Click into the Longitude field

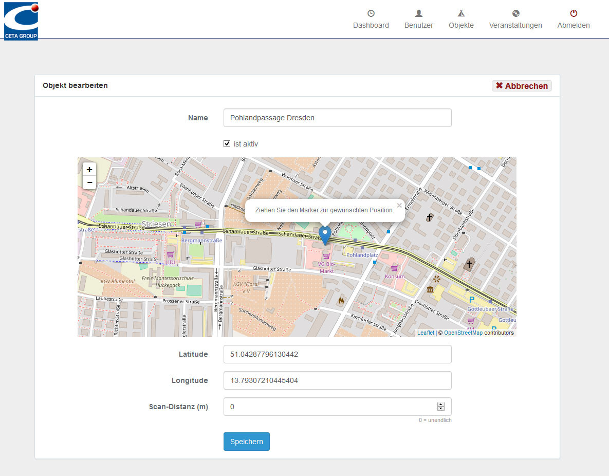tap(338, 380)
